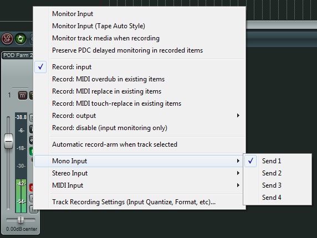The image size is (317, 238).
Task: Click the pan slider above 0.00dB center
Action: [x=21, y=220]
